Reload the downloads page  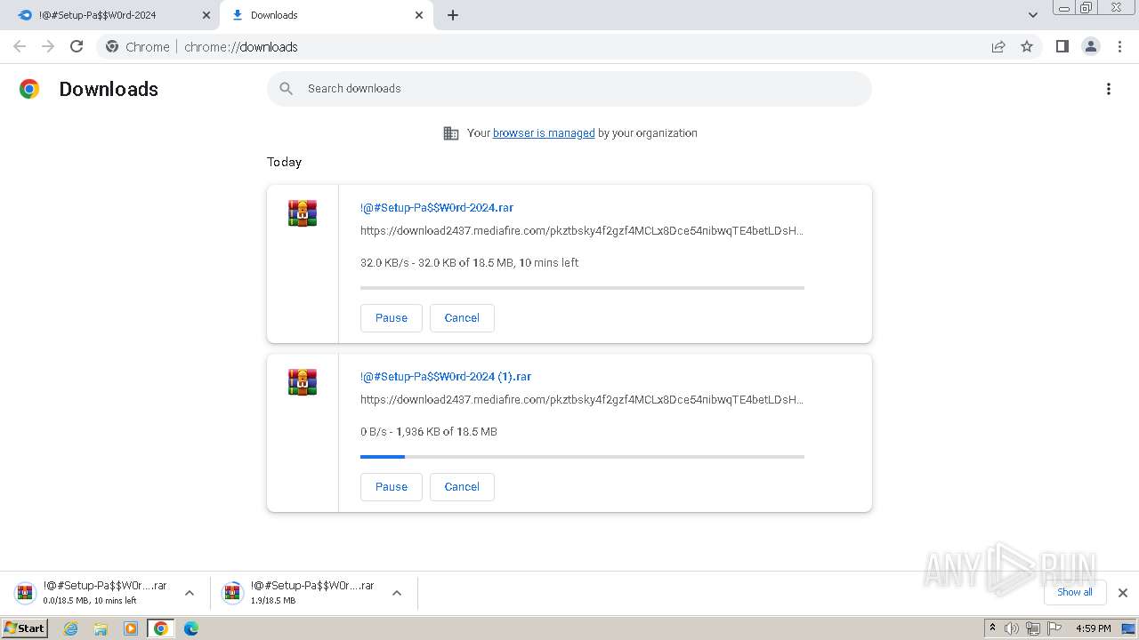[77, 46]
